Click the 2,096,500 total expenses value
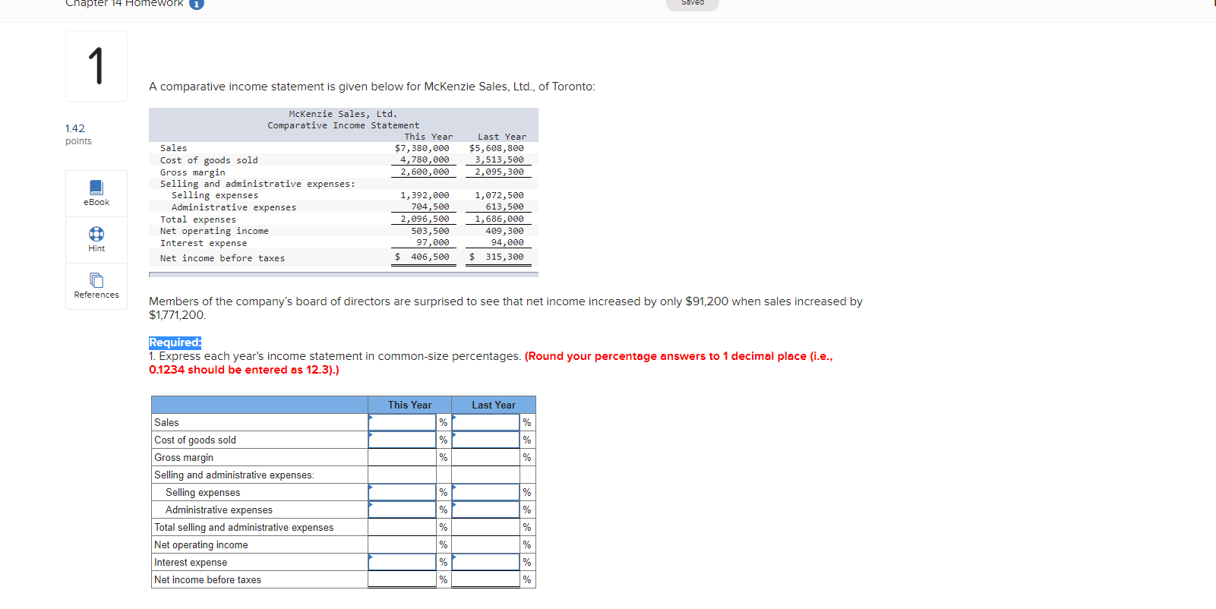This screenshot has width=1216, height=609. coord(425,219)
